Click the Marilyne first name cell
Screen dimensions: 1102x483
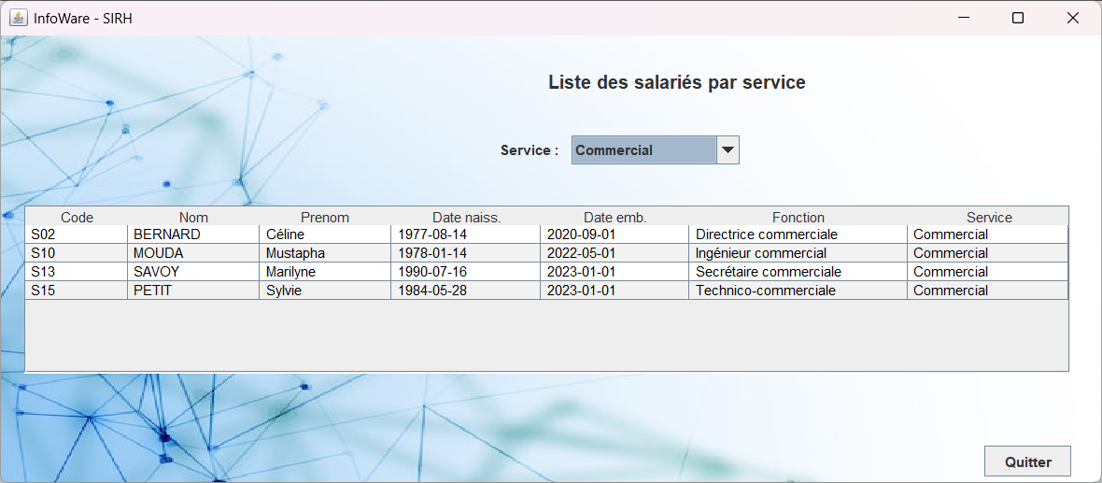[x=325, y=271]
